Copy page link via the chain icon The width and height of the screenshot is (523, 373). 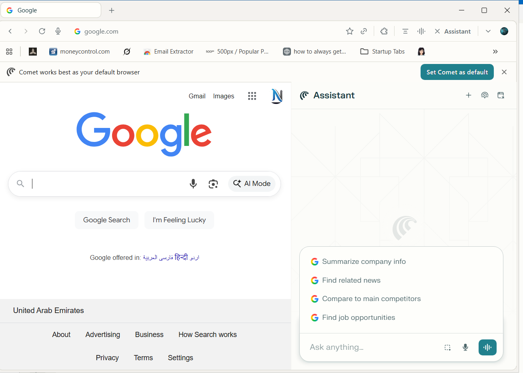click(364, 31)
